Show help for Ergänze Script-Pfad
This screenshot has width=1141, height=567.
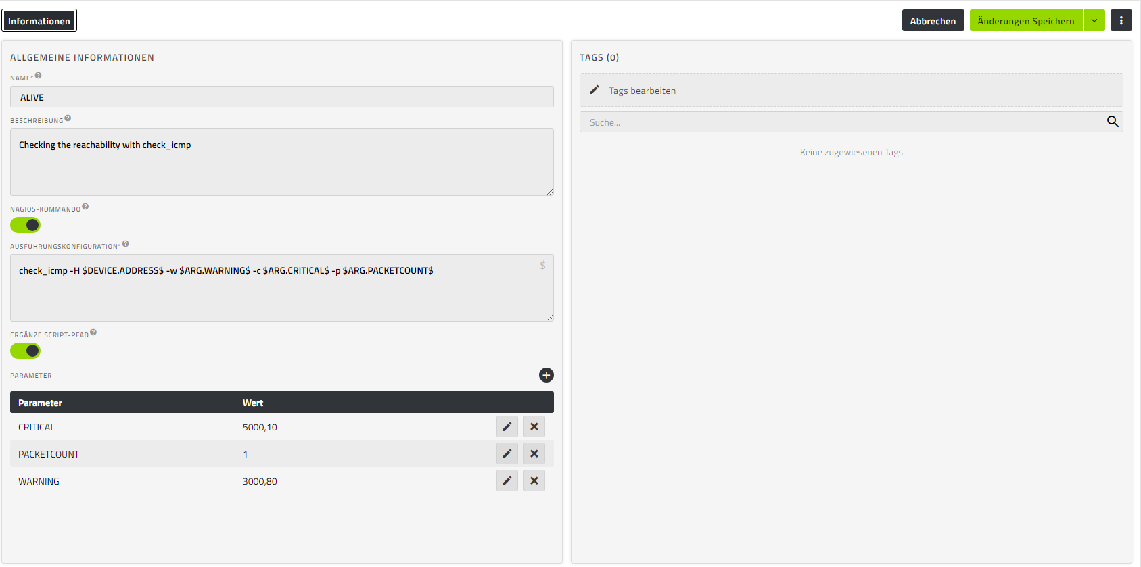click(93, 332)
